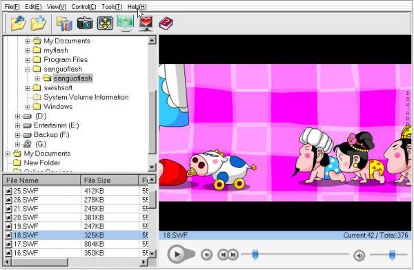The image size is (414, 270).
Task: Click the fullscreen arrows toolbar icon
Action: pos(105,23)
